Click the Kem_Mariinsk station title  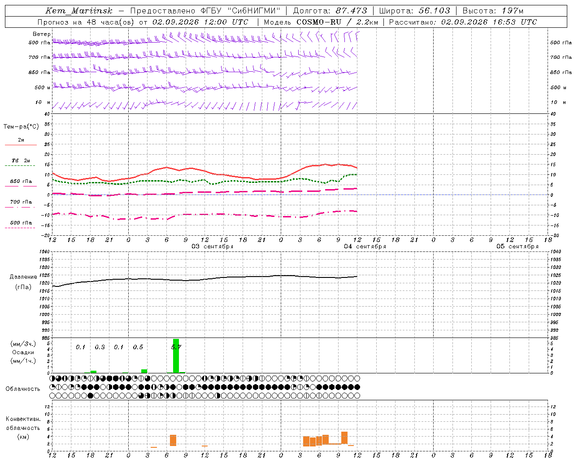click(x=79, y=11)
